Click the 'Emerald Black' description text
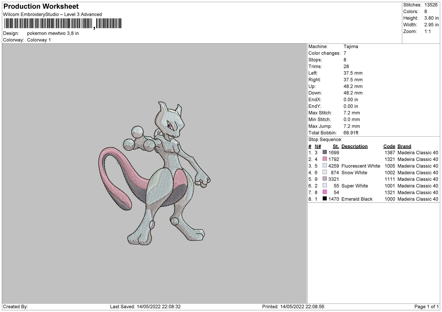The width and height of the screenshot is (442, 312). 357,199
